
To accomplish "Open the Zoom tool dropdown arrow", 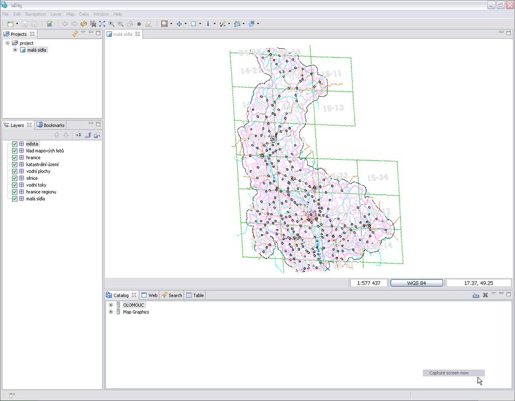I will (171, 24).
